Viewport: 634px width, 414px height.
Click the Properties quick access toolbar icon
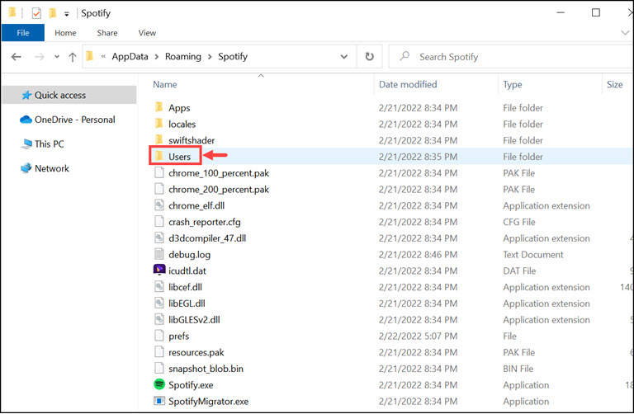36,13
